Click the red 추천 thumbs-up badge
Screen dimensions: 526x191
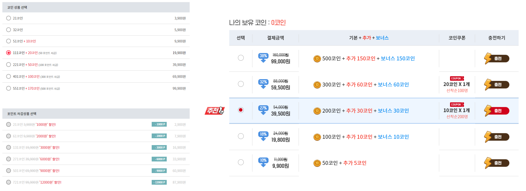click(x=214, y=111)
